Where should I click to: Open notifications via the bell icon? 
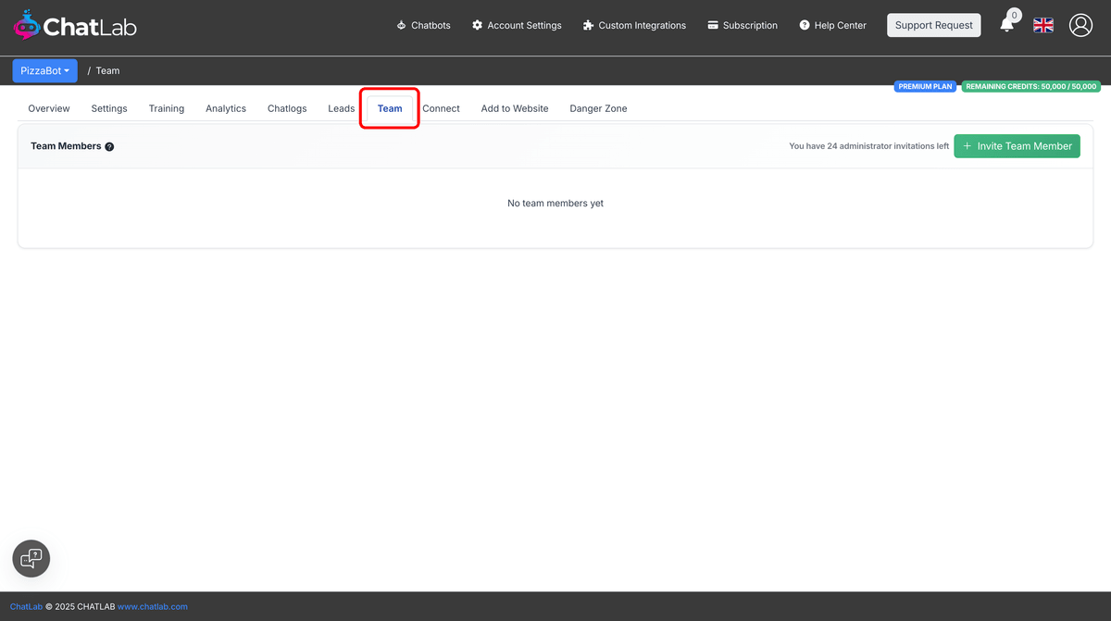[1007, 27]
